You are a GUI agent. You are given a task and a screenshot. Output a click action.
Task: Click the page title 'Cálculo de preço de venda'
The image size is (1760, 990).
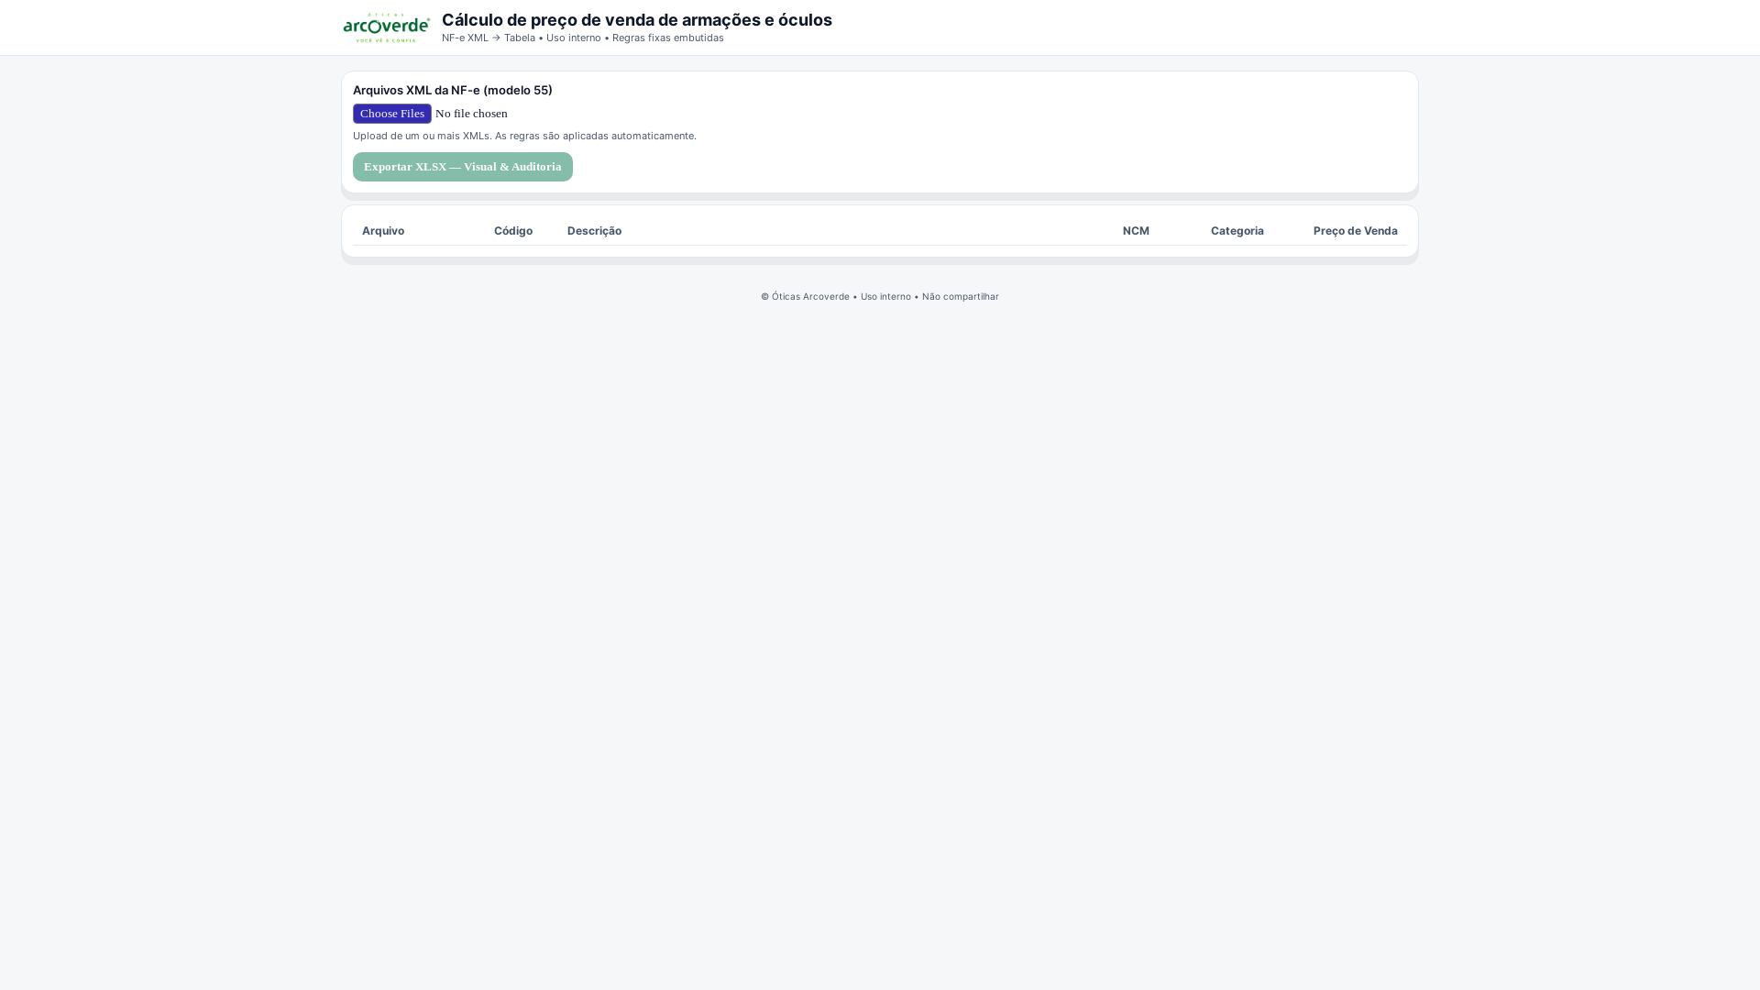point(548,20)
